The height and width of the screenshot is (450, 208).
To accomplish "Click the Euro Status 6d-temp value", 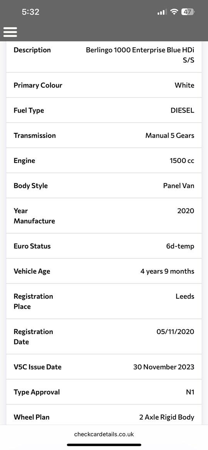I will click(x=180, y=246).
